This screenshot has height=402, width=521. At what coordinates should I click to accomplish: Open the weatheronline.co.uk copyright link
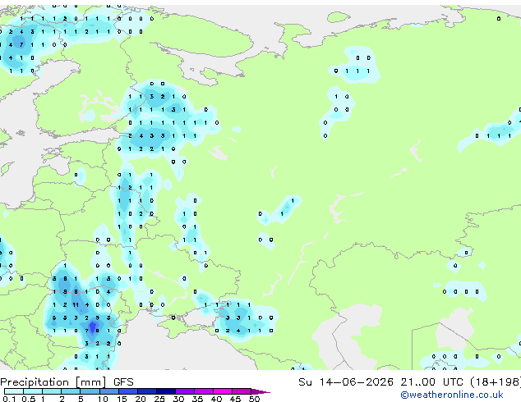451,395
